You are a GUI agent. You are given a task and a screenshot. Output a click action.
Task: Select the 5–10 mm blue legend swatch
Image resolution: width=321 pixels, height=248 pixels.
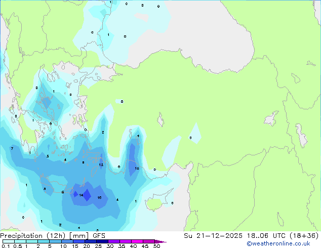tap(56, 241)
